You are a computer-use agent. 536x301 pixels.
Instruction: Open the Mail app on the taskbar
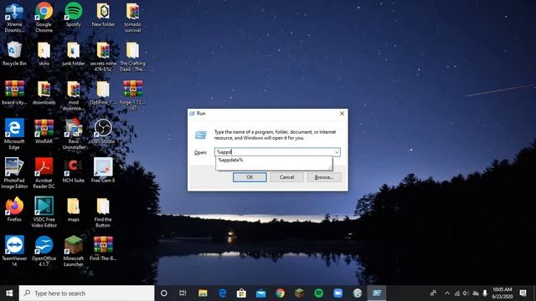(260, 293)
